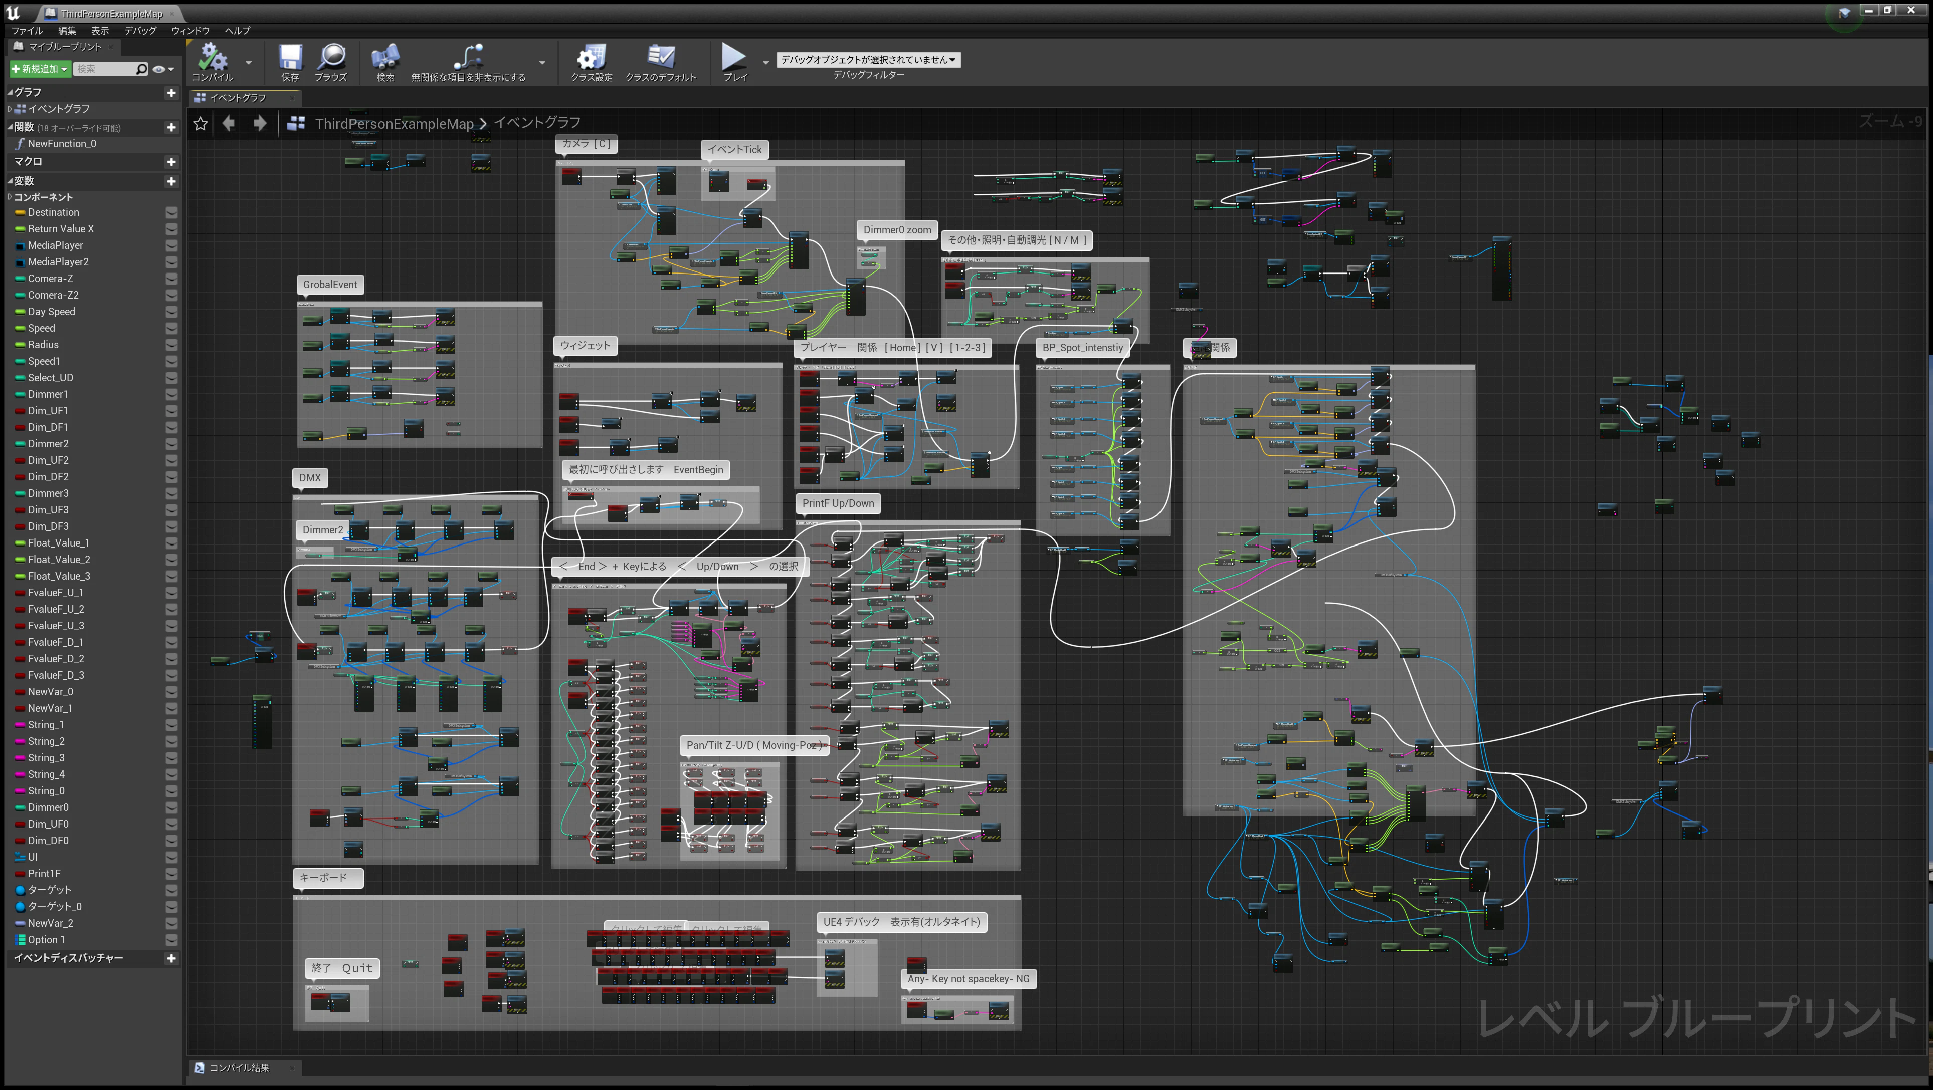Open the デバッグ (Debug) menu
The image size is (1933, 1090).
(x=140, y=31)
